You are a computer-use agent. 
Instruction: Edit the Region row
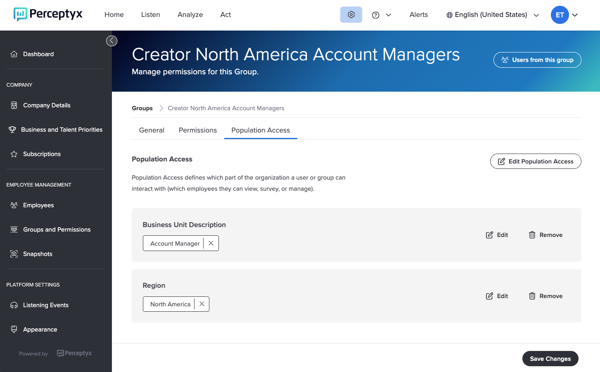tap(497, 296)
